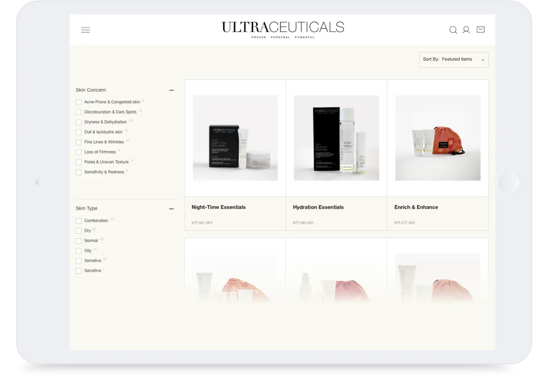Image resolution: width=540 pixels, height=384 pixels.
Task: Check Discolouration & Dark Spots filter
Action: point(79,112)
